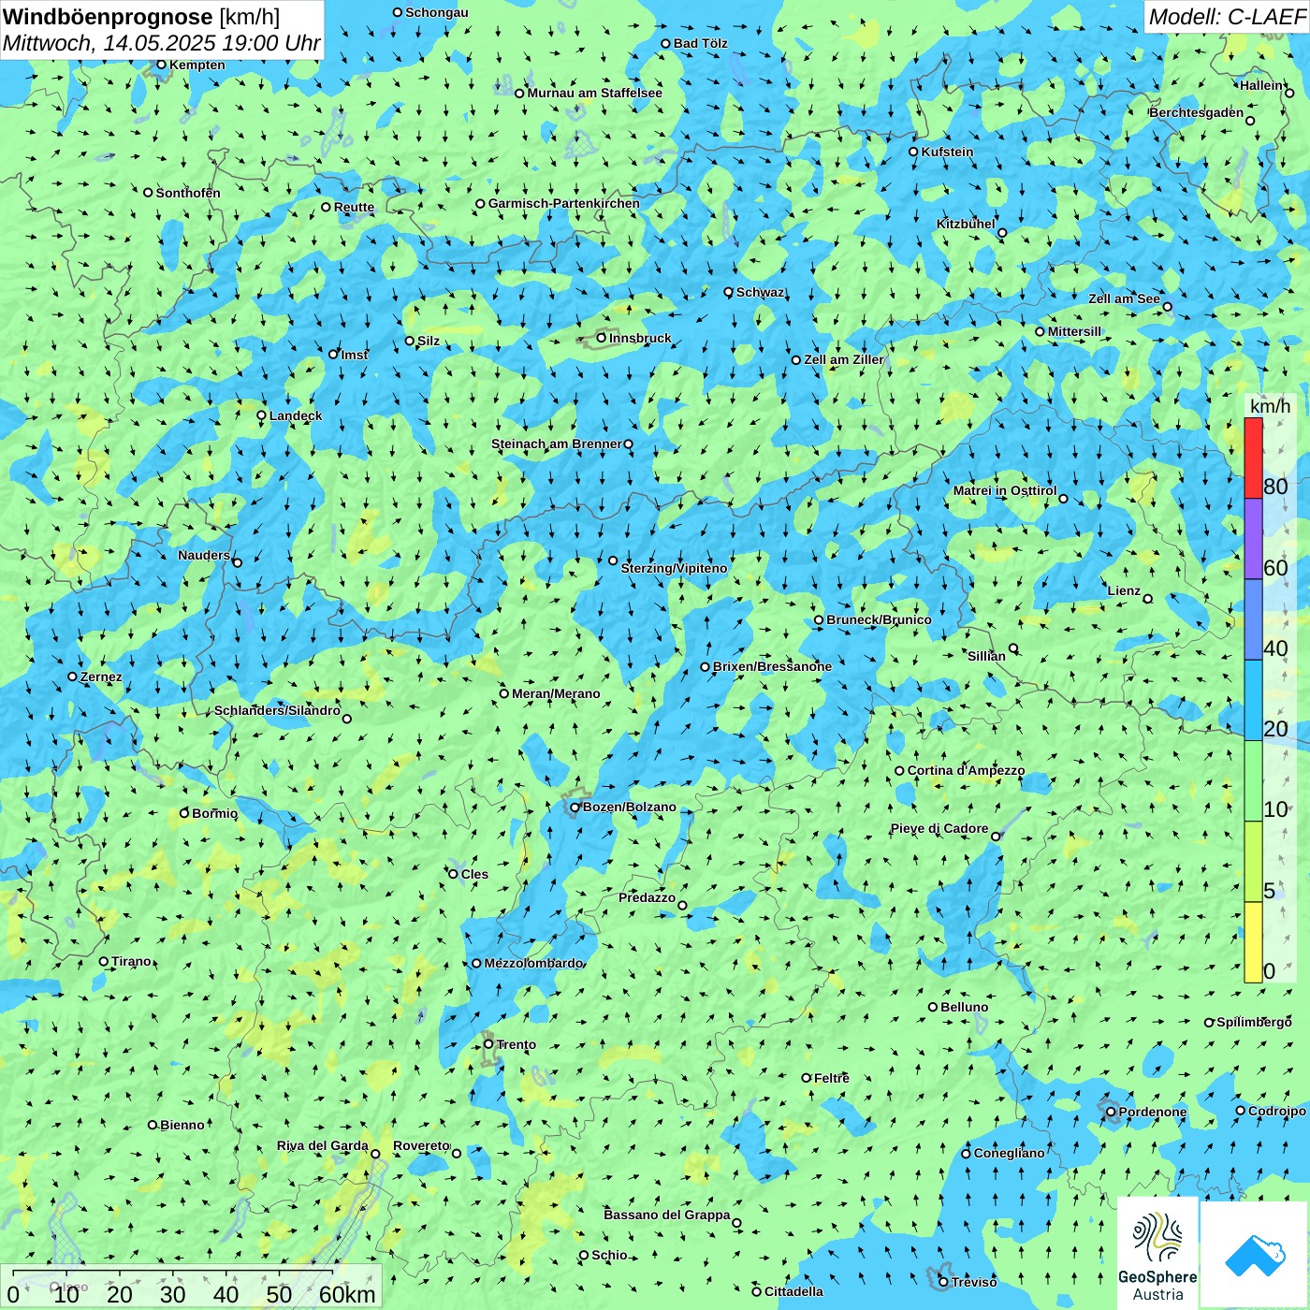Click the Mittersill label

pos(1075,331)
